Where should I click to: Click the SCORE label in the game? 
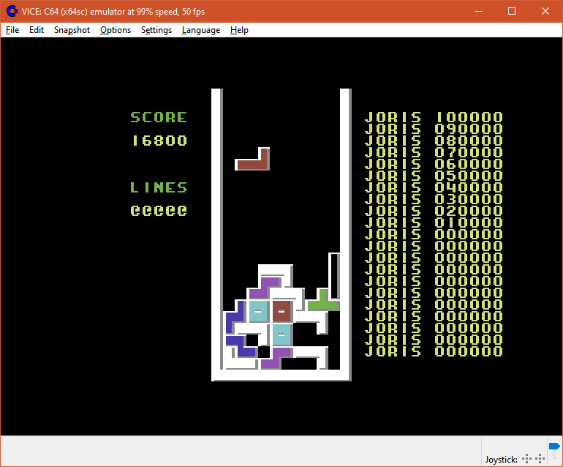click(x=159, y=117)
